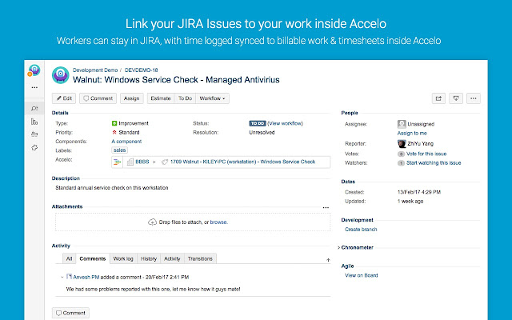Select the Comments tab
Screen dimensions: 512x320
[93, 258]
